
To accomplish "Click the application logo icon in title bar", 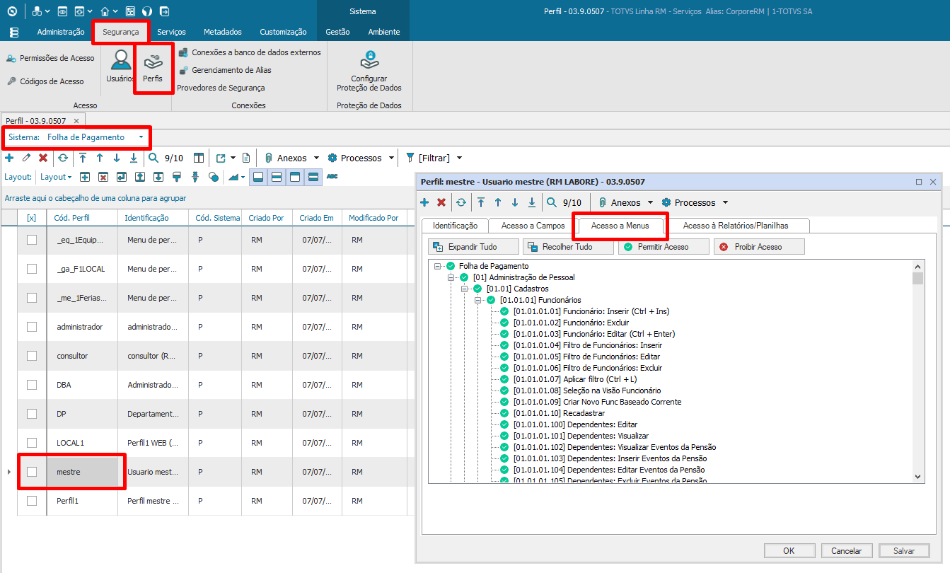I will click(12, 11).
